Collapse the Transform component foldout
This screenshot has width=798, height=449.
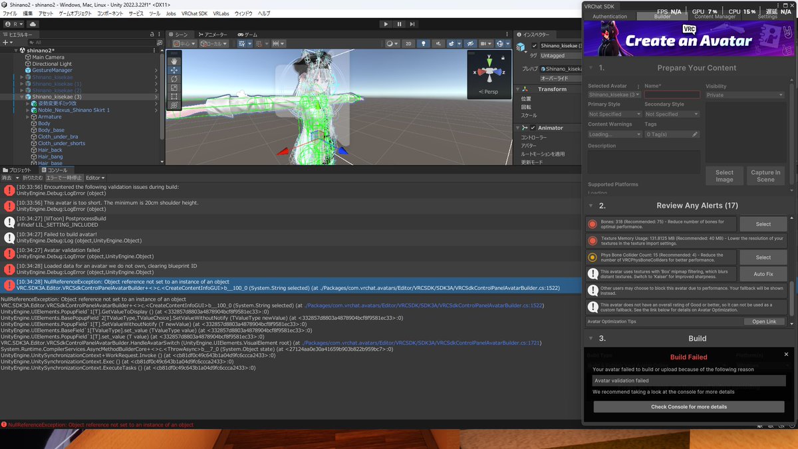coord(518,89)
